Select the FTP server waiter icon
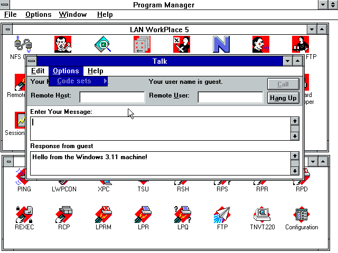The width and height of the screenshot is (338, 253). tap(301, 44)
